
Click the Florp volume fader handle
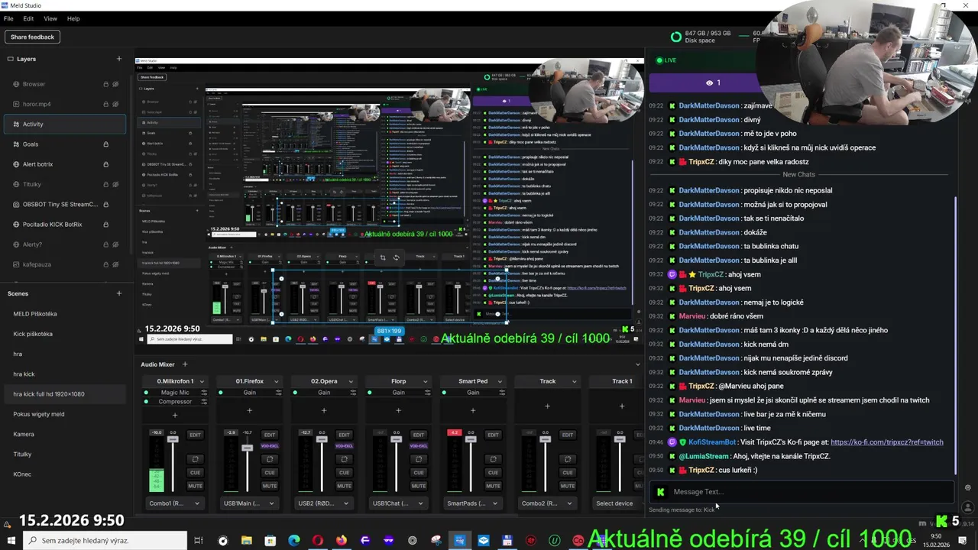coord(396,439)
